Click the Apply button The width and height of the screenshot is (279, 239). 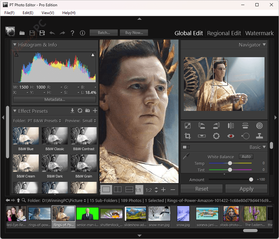click(x=247, y=189)
